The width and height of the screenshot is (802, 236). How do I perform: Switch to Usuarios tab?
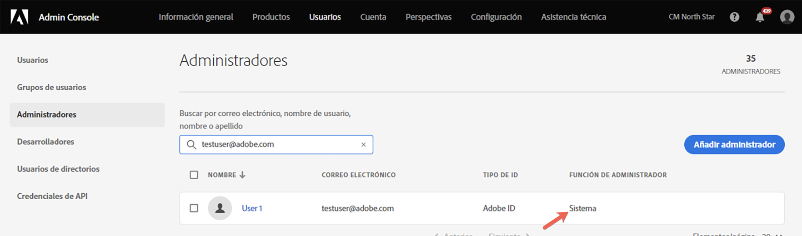pyautogui.click(x=325, y=17)
